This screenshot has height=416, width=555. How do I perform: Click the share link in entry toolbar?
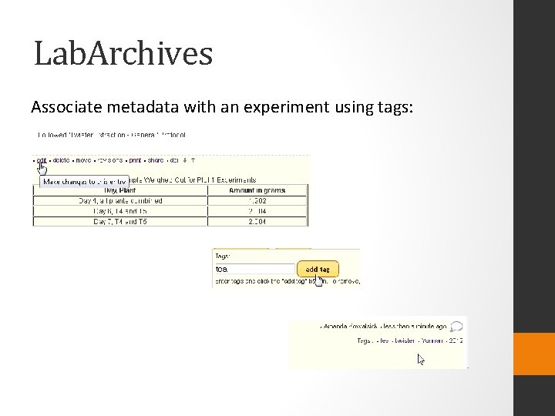(x=156, y=160)
